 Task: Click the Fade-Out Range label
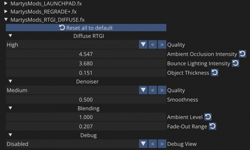click(x=187, y=126)
